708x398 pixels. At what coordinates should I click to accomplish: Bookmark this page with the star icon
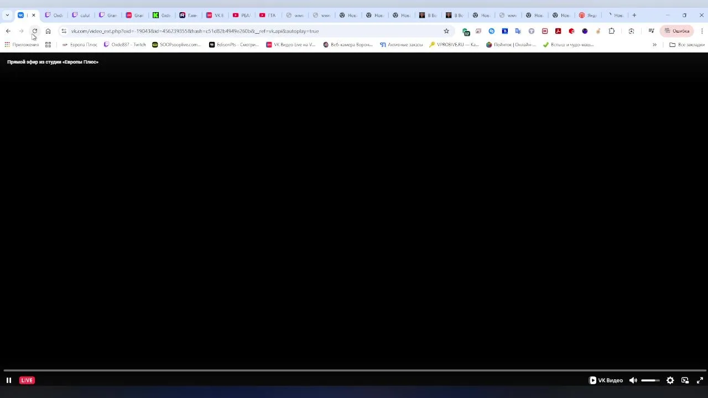[446, 31]
